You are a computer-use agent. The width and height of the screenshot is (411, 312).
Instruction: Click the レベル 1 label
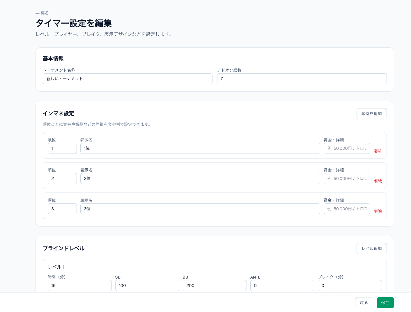[56, 267]
